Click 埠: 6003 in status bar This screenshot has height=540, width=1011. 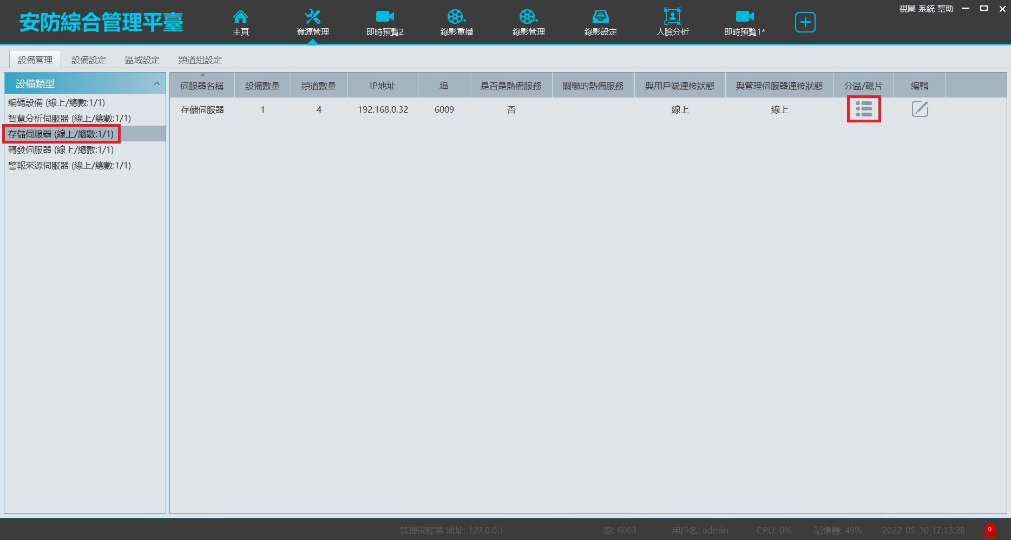[620, 530]
